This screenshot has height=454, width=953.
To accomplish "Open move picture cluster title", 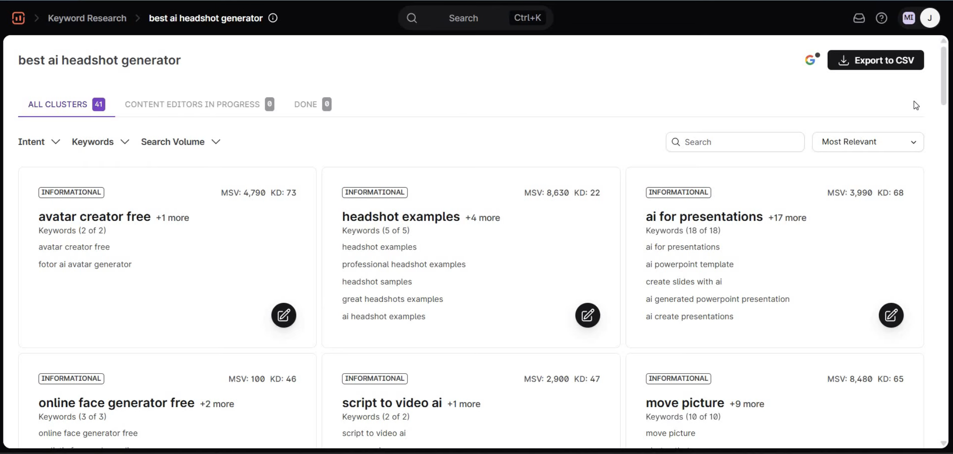I will [x=685, y=402].
